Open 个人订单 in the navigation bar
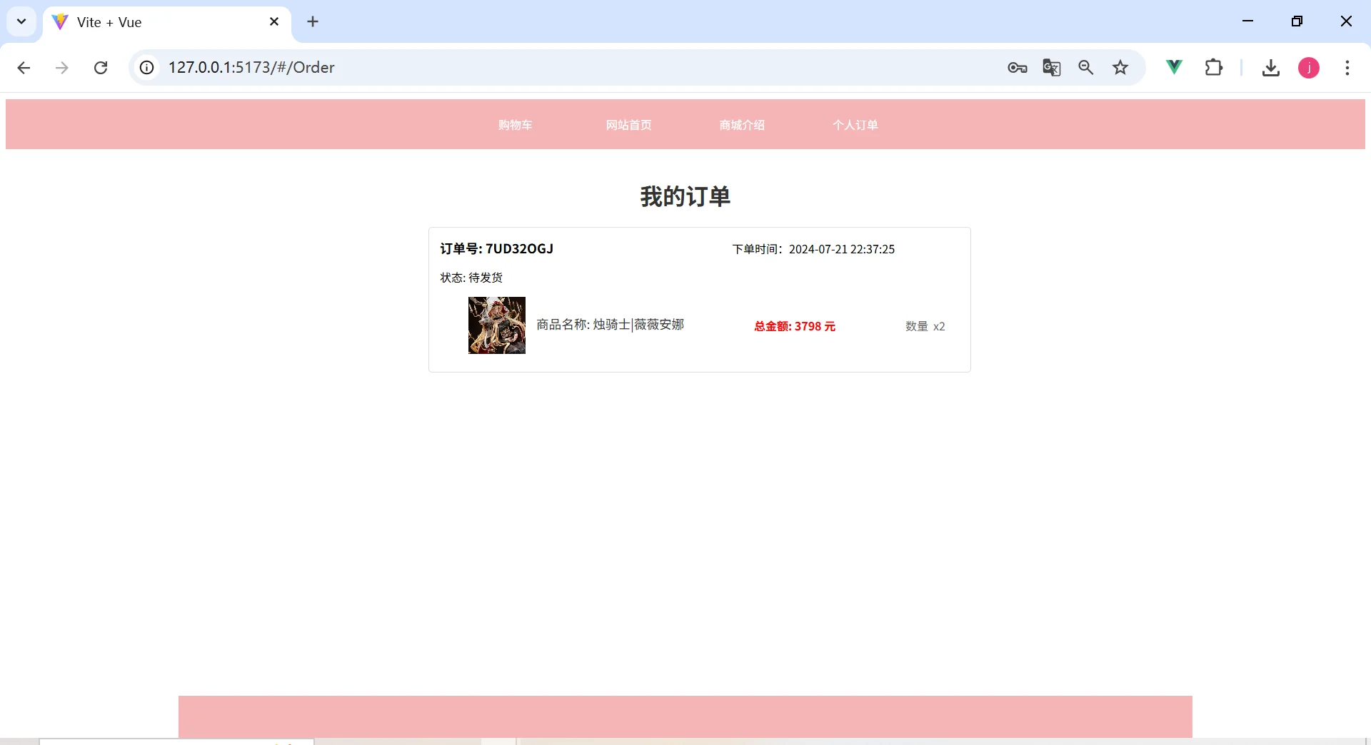The width and height of the screenshot is (1371, 745). [x=855, y=125]
